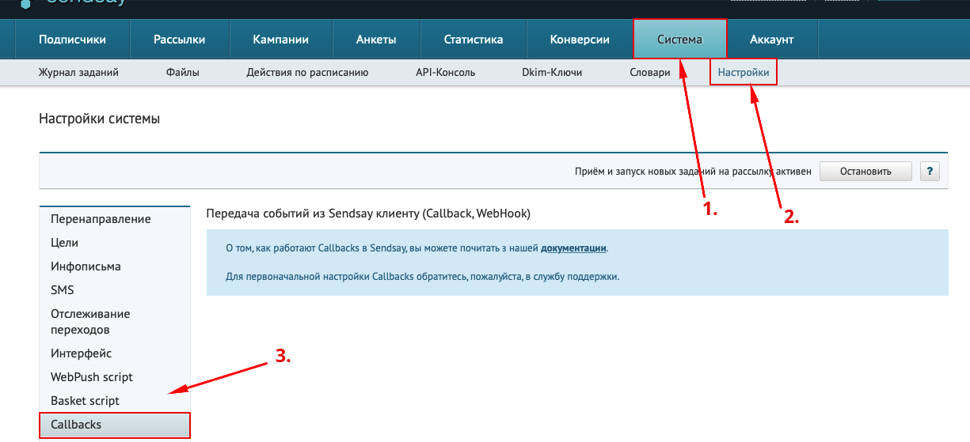This screenshot has height=442, width=970.
Task: Click the Sendsay logo in header
Action: (71, 3)
